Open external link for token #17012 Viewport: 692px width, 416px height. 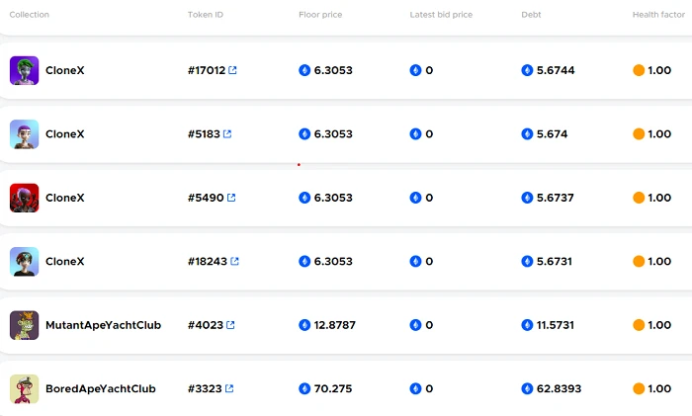pos(232,70)
